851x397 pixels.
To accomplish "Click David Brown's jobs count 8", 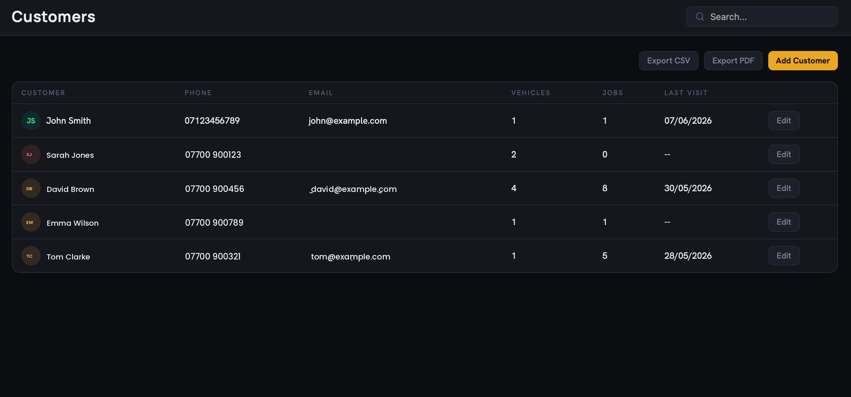I will click(605, 188).
